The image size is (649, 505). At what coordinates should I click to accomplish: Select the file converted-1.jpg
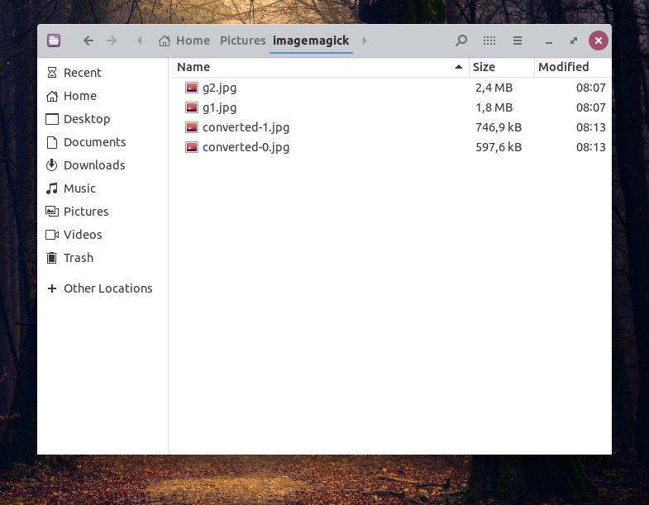click(246, 127)
